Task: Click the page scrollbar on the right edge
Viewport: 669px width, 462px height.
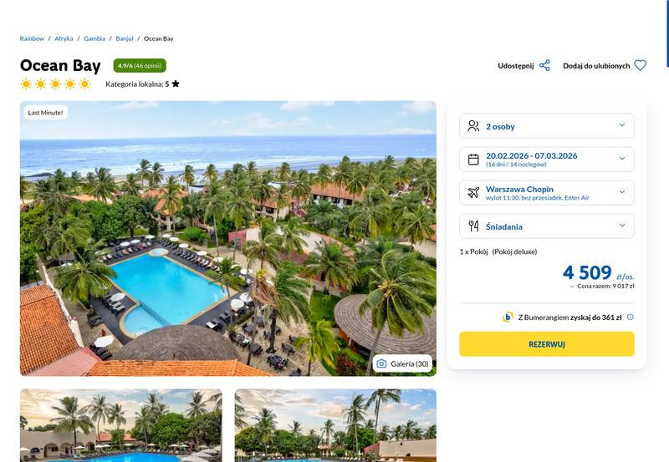Action: coord(667,34)
